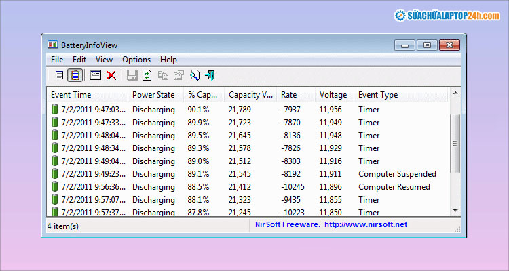Click the save floppy disk icon

pos(132,75)
